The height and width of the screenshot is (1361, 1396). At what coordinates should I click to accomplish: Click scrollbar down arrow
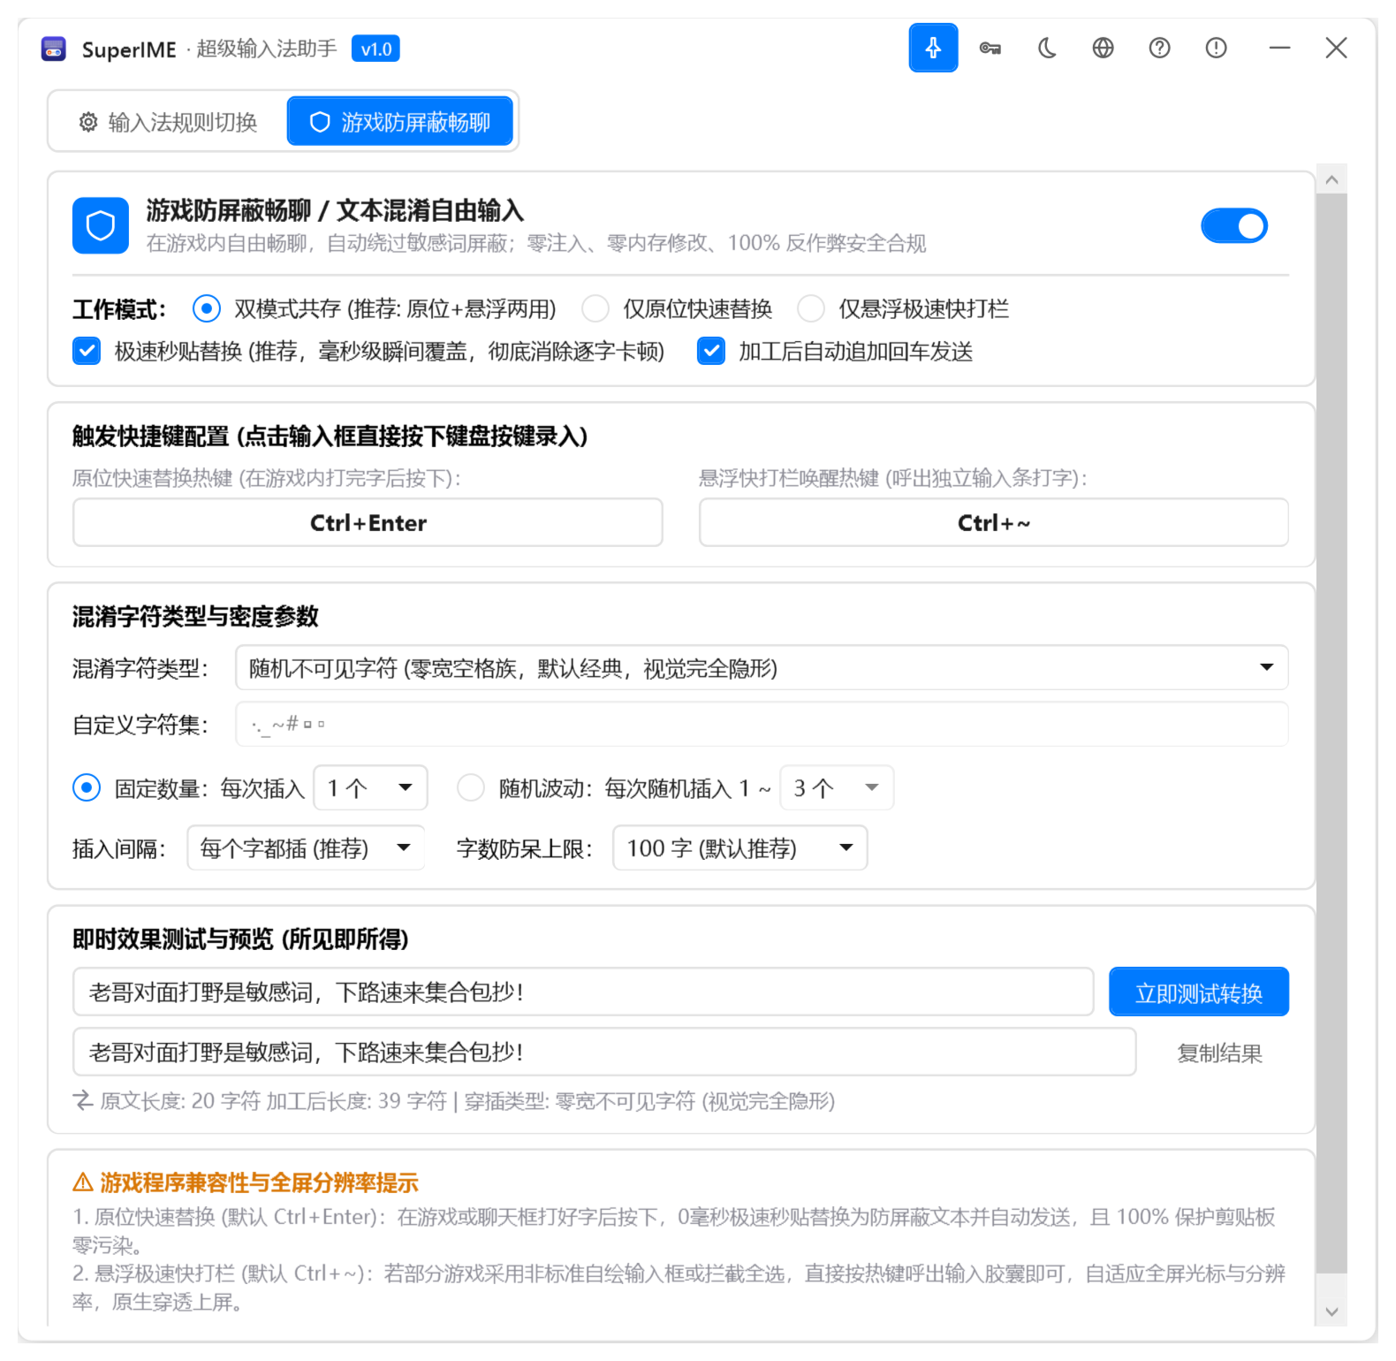click(x=1332, y=1312)
